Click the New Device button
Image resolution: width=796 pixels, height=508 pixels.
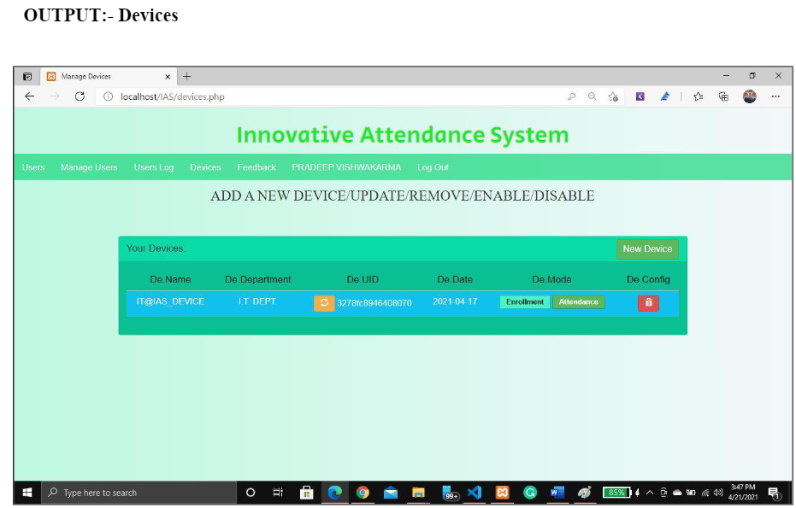click(647, 248)
